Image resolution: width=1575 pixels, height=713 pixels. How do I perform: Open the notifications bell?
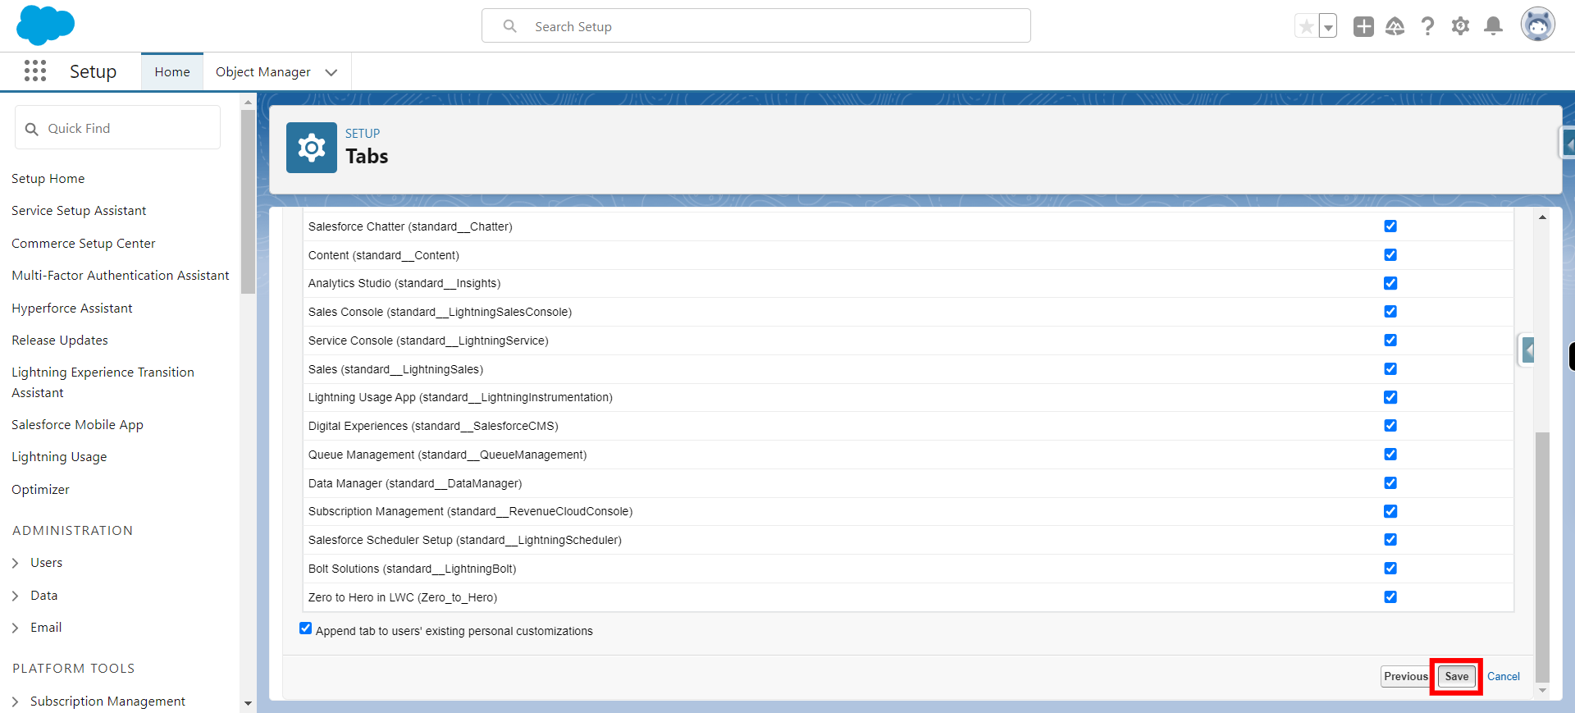click(1494, 26)
